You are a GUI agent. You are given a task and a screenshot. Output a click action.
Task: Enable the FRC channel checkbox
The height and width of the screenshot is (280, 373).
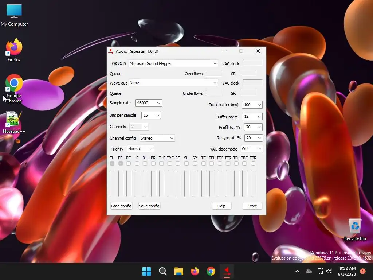(170, 163)
